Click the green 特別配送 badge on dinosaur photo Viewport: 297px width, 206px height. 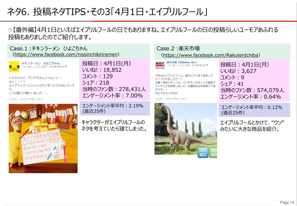click(213, 152)
